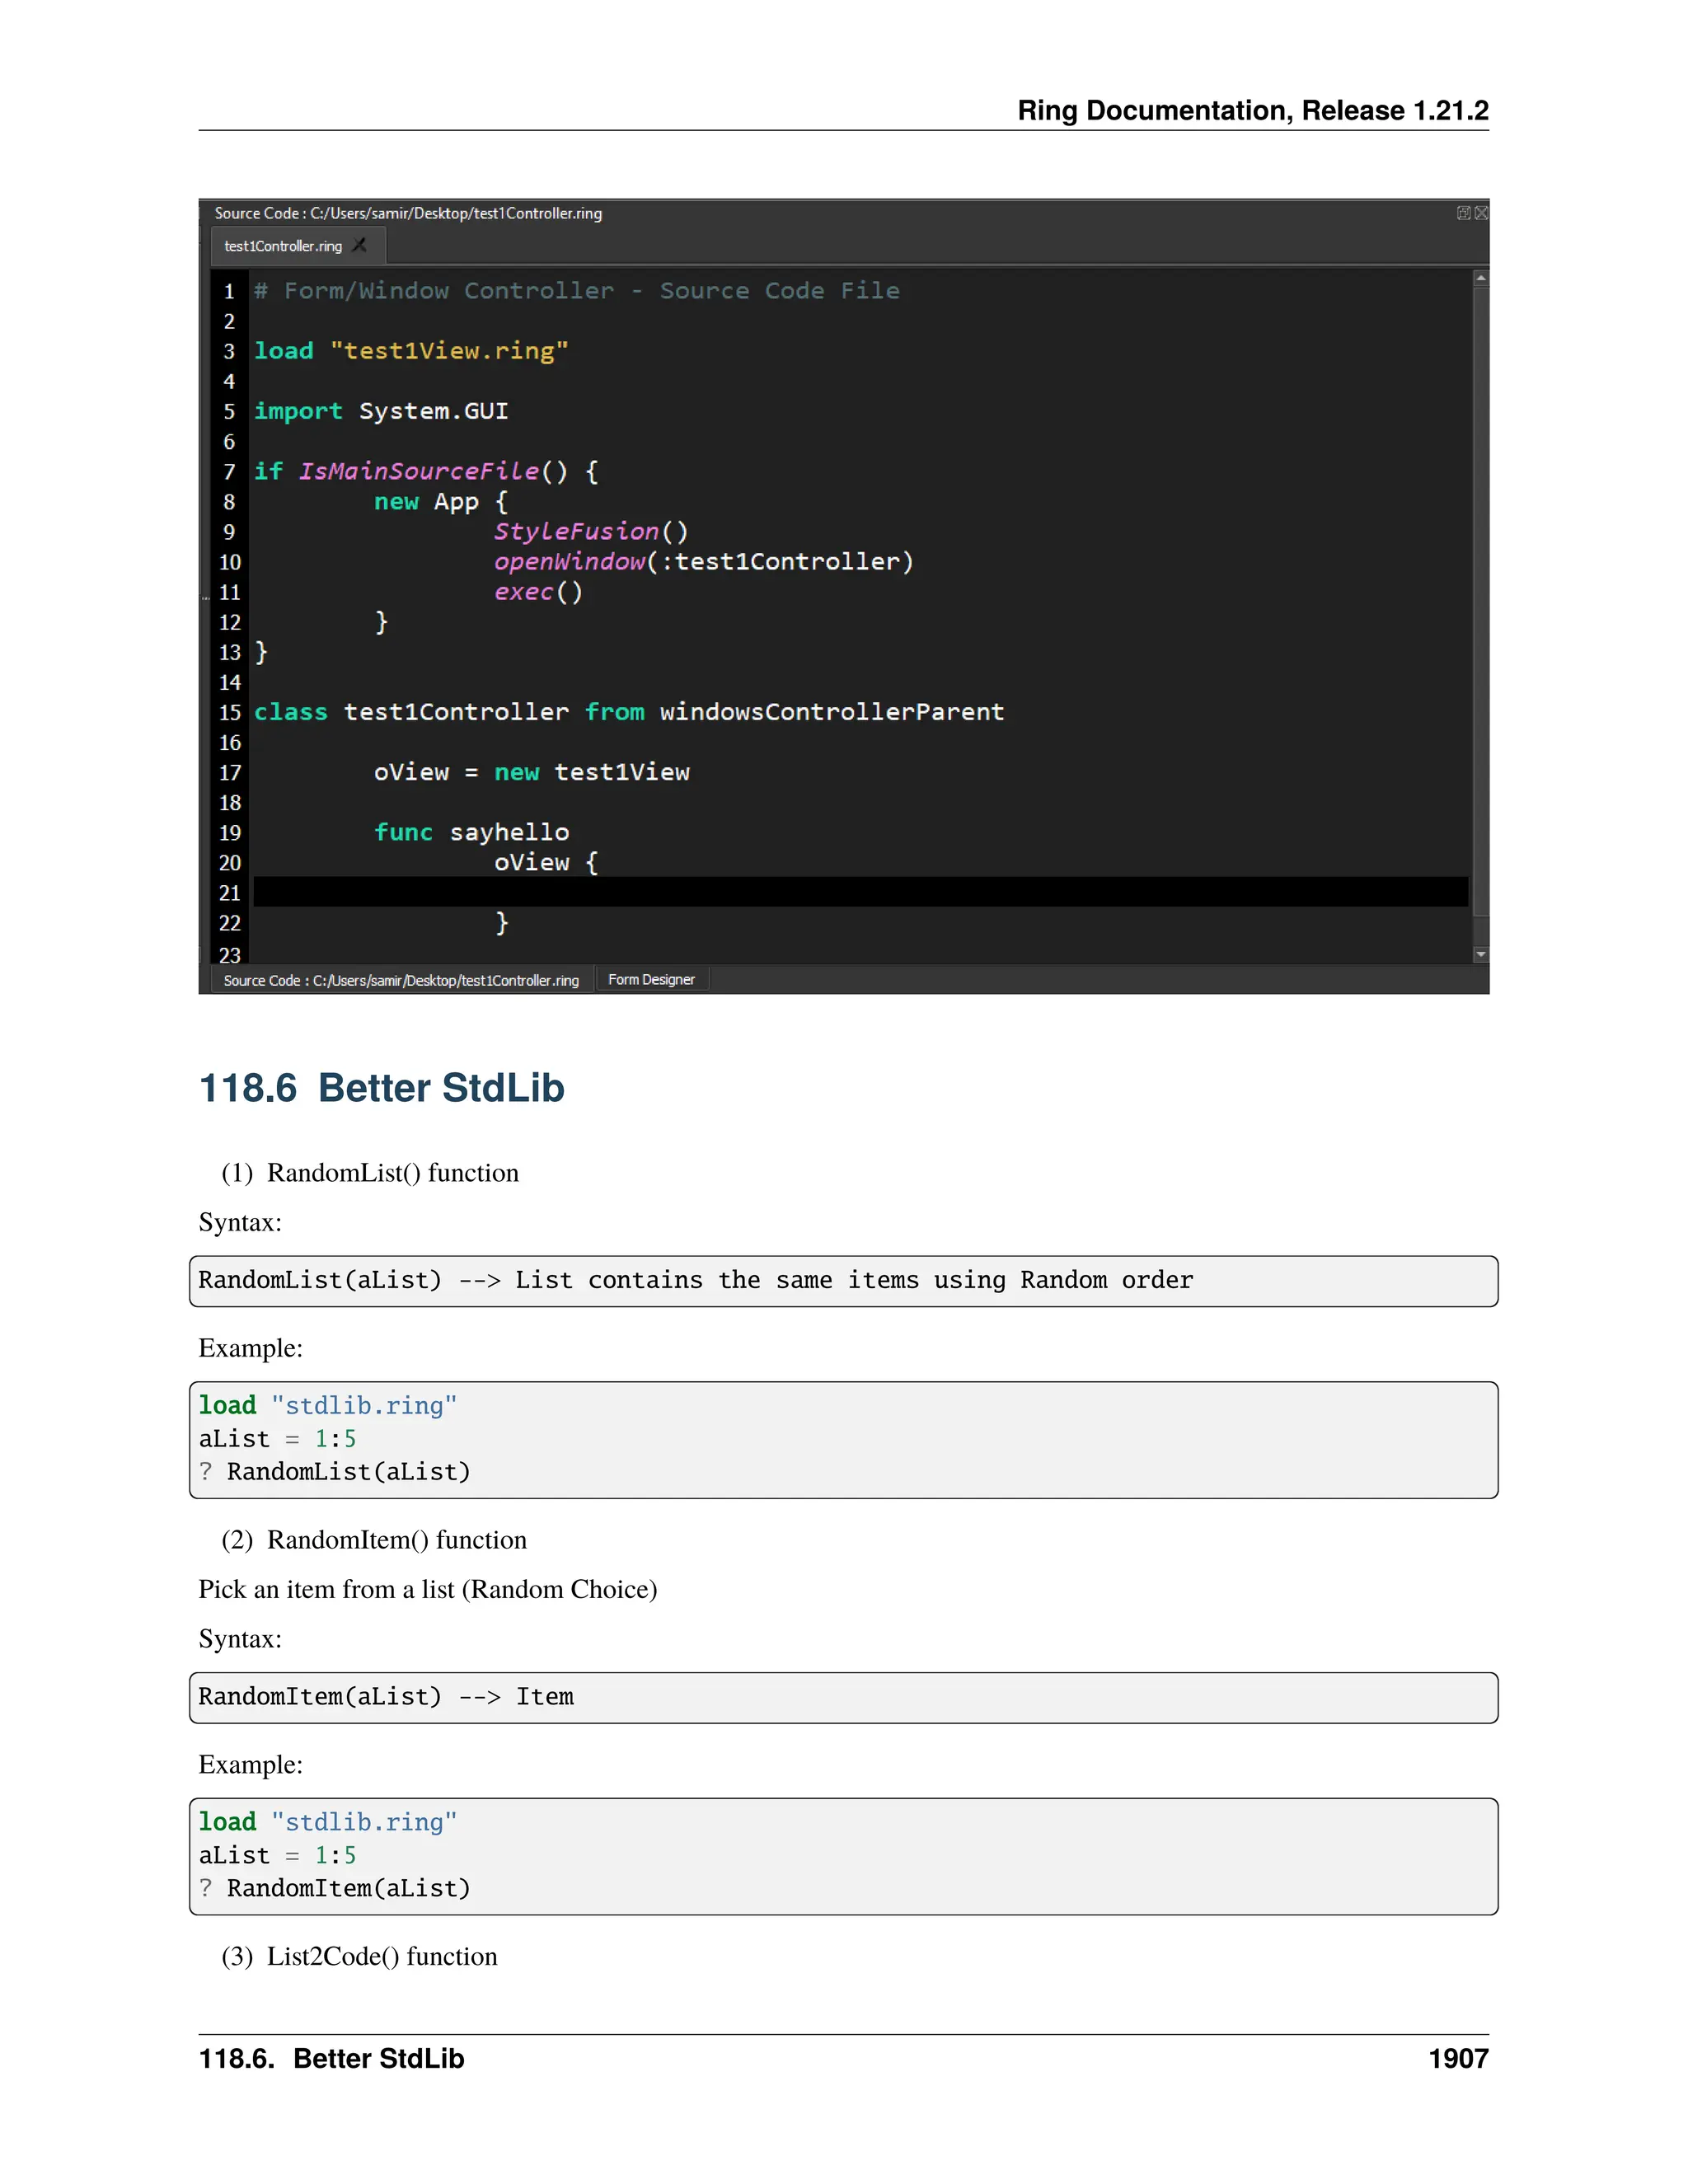Place cursor on highlighted line 21
This screenshot has width=1688, height=2184.
click(x=860, y=892)
